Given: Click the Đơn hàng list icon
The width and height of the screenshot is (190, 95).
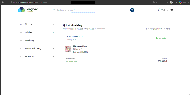Looking at the screenshot, I should 21,40.
